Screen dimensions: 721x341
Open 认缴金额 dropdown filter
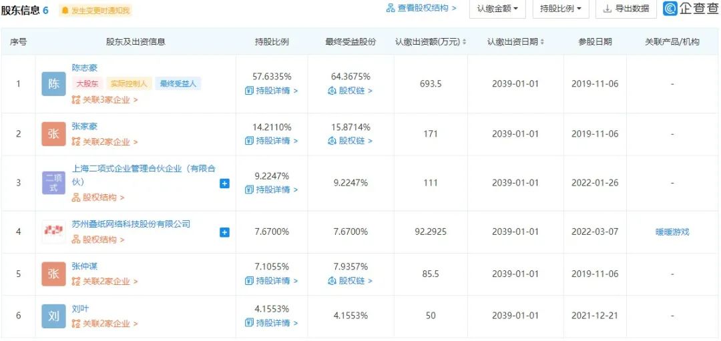(497, 9)
